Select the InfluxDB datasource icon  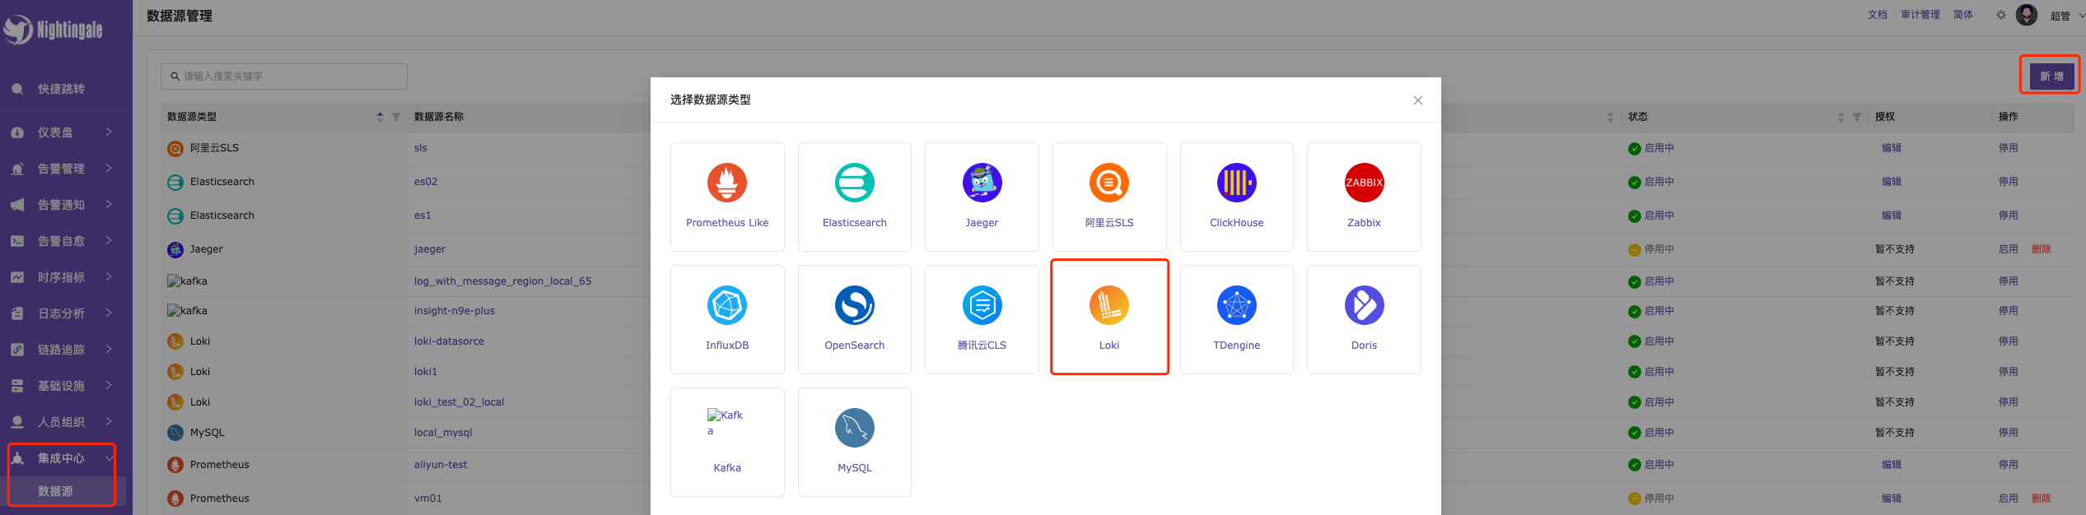click(x=726, y=306)
